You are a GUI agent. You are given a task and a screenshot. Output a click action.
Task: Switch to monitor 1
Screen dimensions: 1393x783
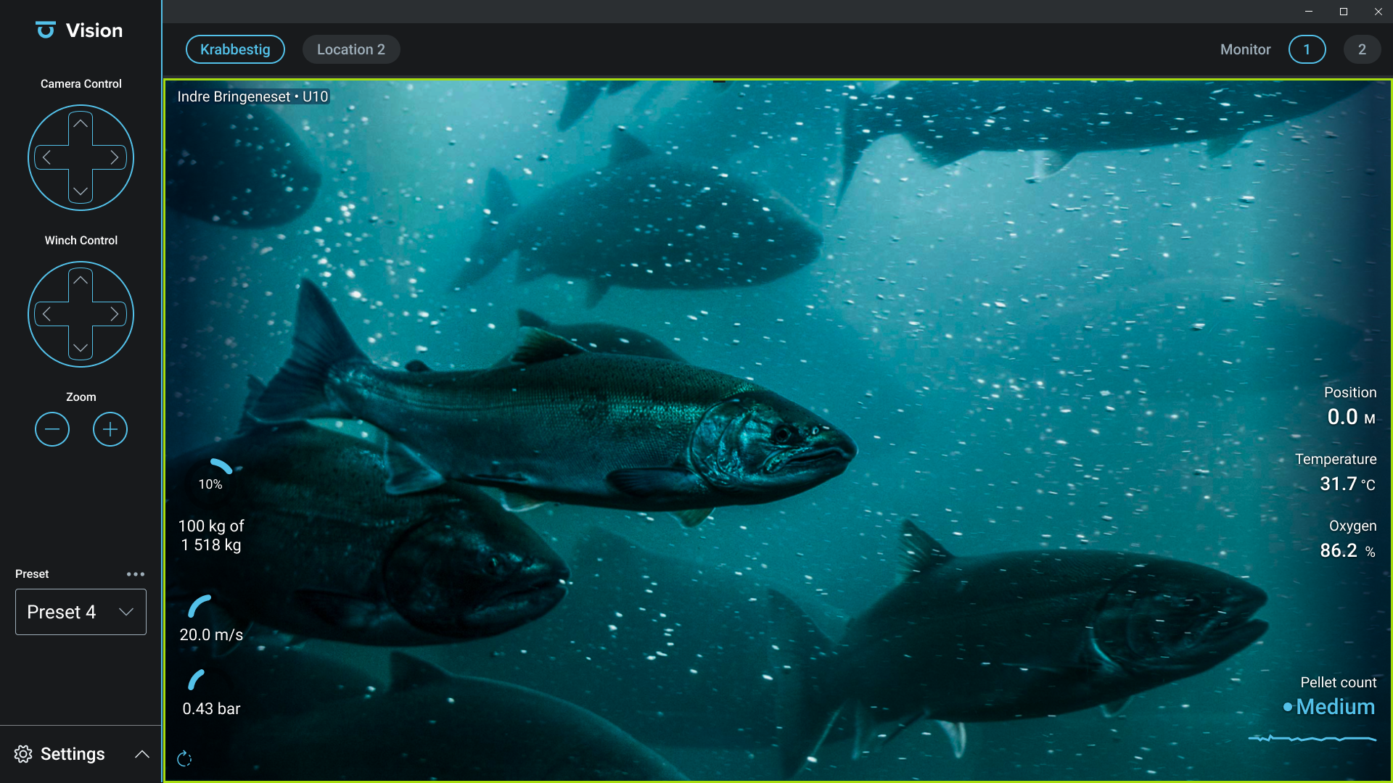pyautogui.click(x=1307, y=49)
